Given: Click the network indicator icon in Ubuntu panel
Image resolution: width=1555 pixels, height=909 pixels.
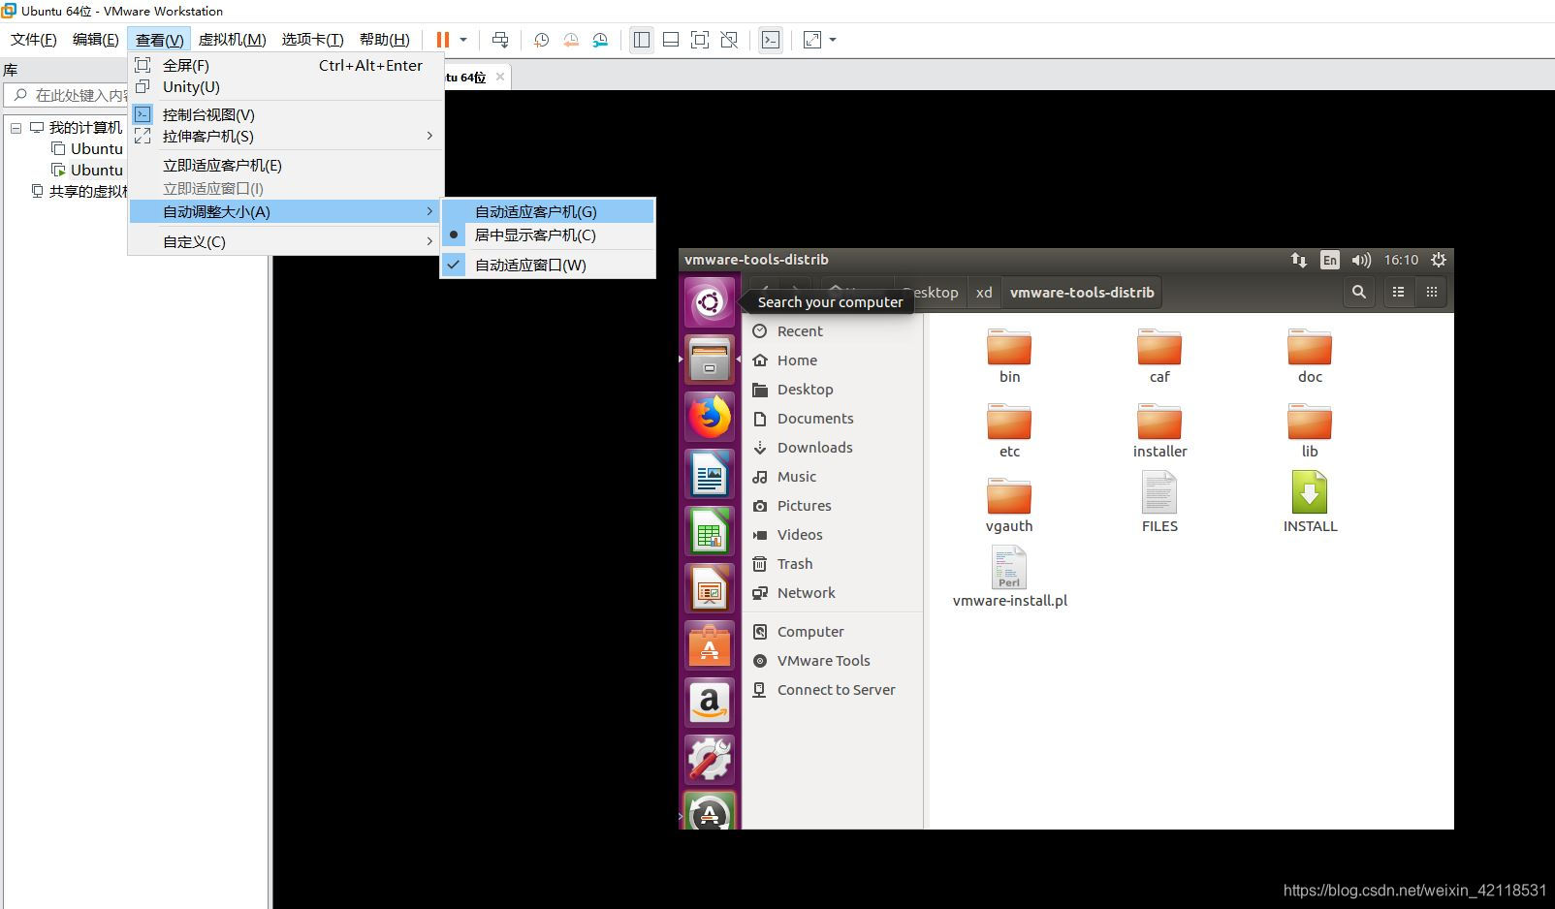Looking at the screenshot, I should coord(1298,260).
